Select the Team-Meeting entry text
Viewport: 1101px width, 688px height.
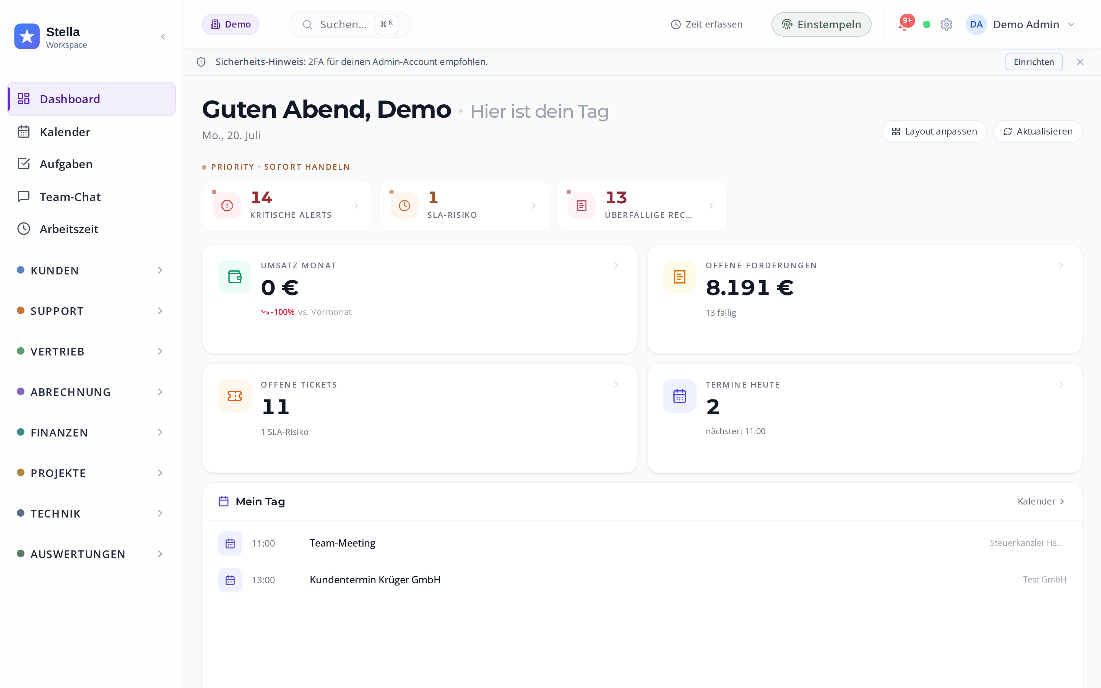(342, 543)
